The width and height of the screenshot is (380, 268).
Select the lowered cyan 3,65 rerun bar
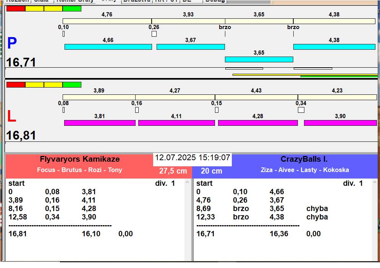pos(259,59)
